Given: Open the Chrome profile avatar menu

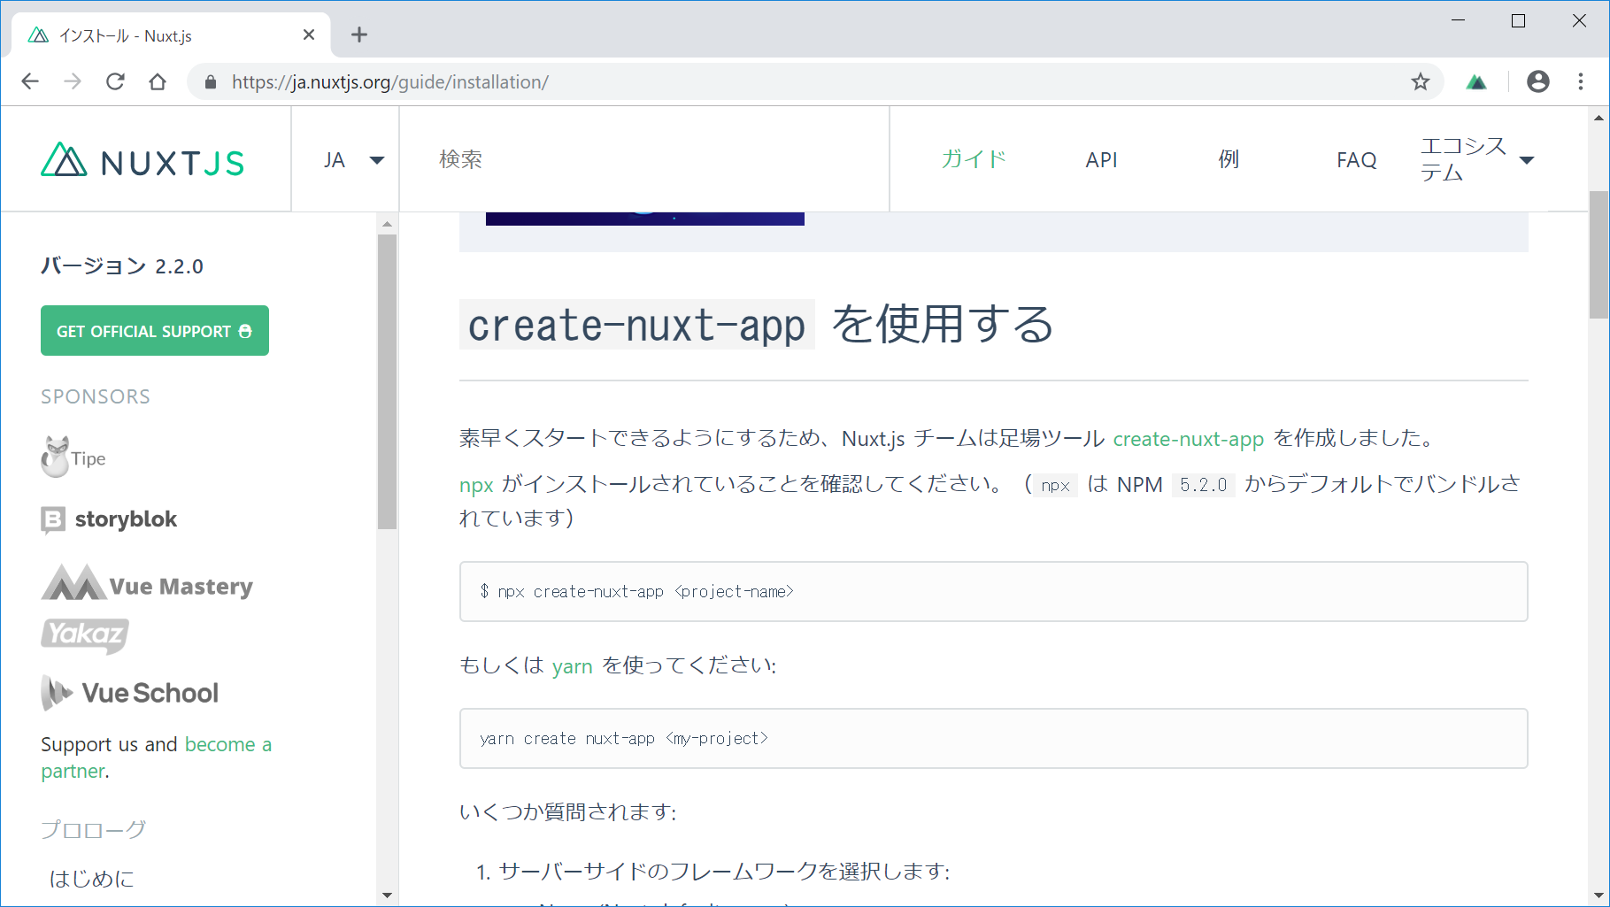Looking at the screenshot, I should pyautogui.click(x=1538, y=81).
